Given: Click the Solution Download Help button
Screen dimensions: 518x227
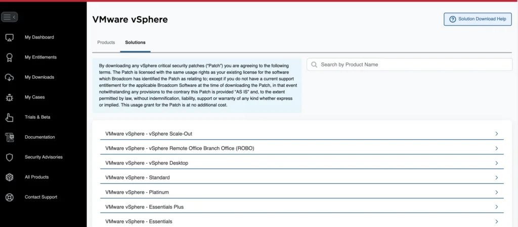Looking at the screenshot, I should tap(478, 19).
